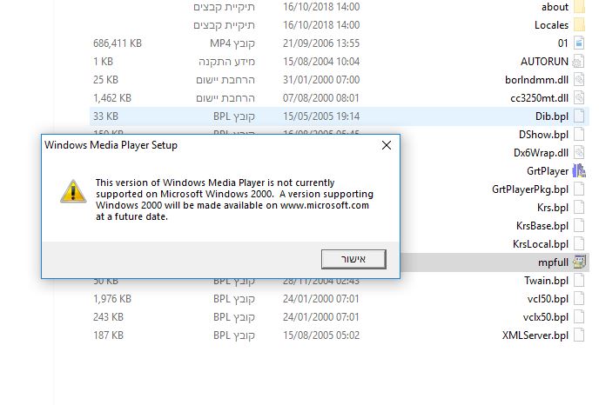This screenshot has width=599, height=405.
Task: Select the file name Dib.bpl
Action: coord(552,116)
